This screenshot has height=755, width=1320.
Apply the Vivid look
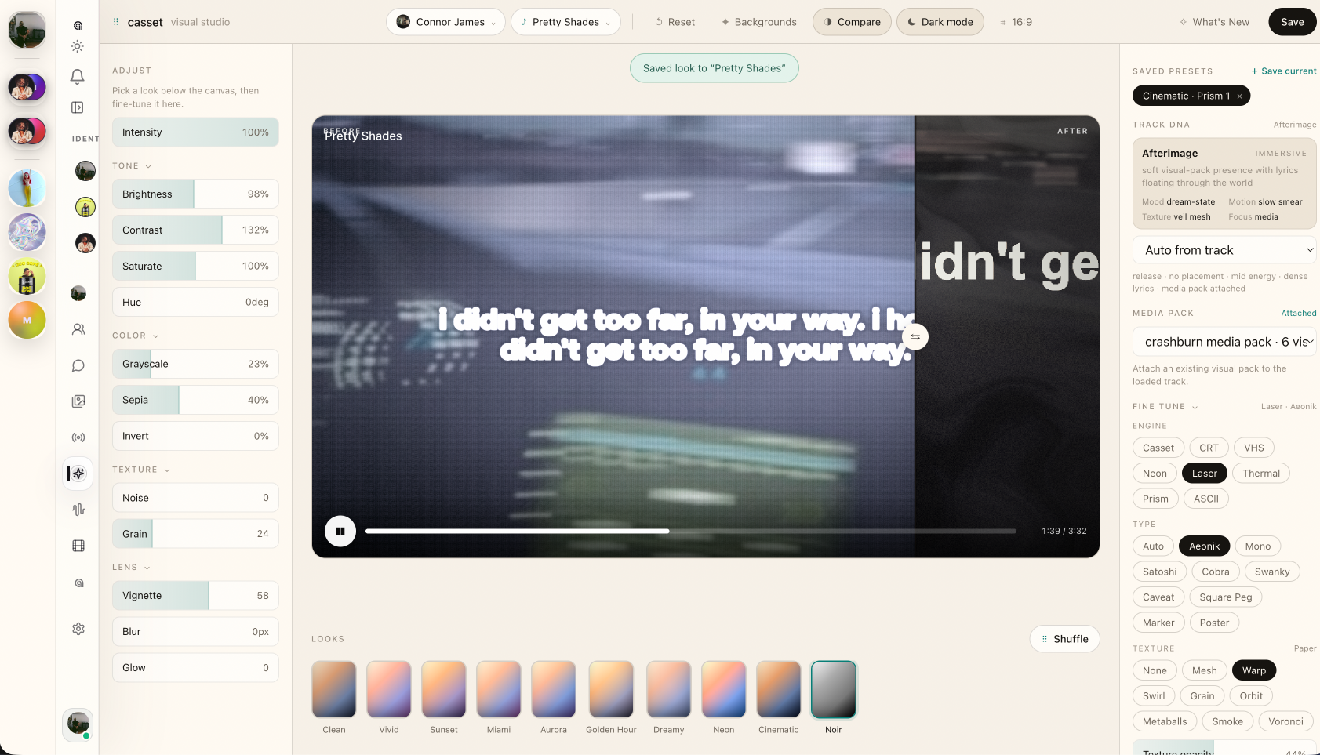[x=389, y=689]
